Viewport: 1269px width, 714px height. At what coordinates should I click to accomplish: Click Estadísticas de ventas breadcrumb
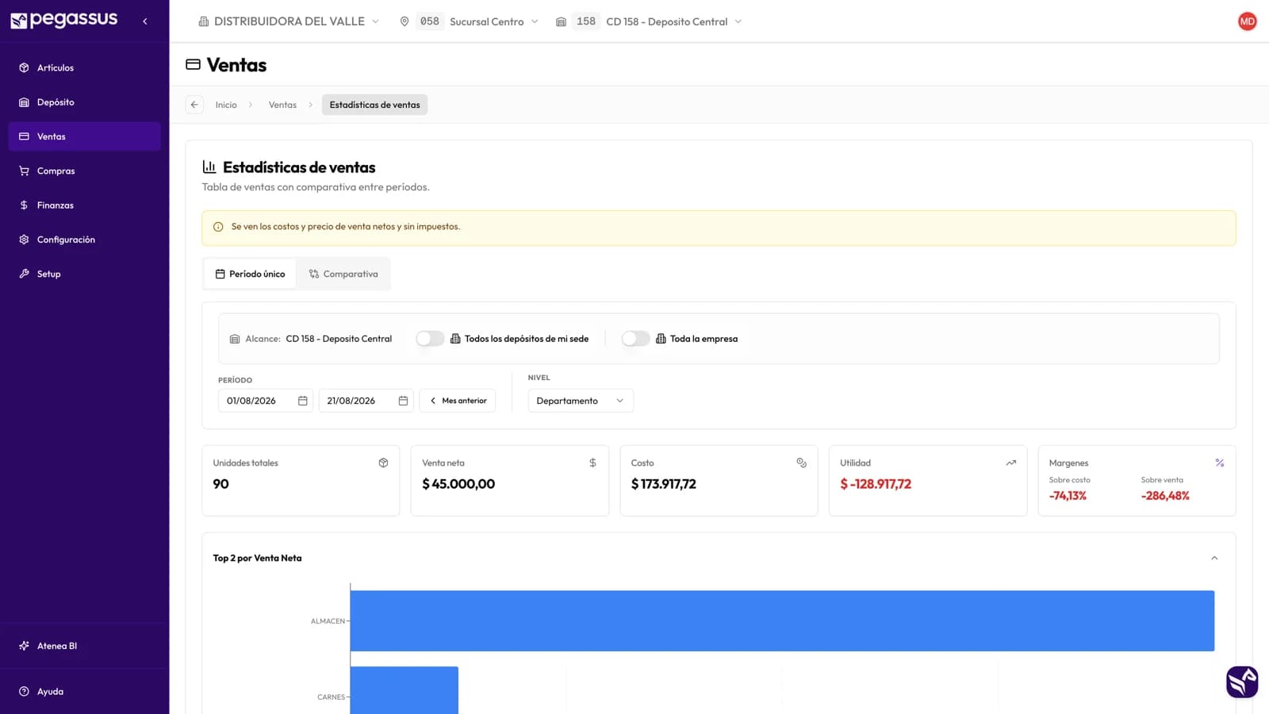[374, 105]
